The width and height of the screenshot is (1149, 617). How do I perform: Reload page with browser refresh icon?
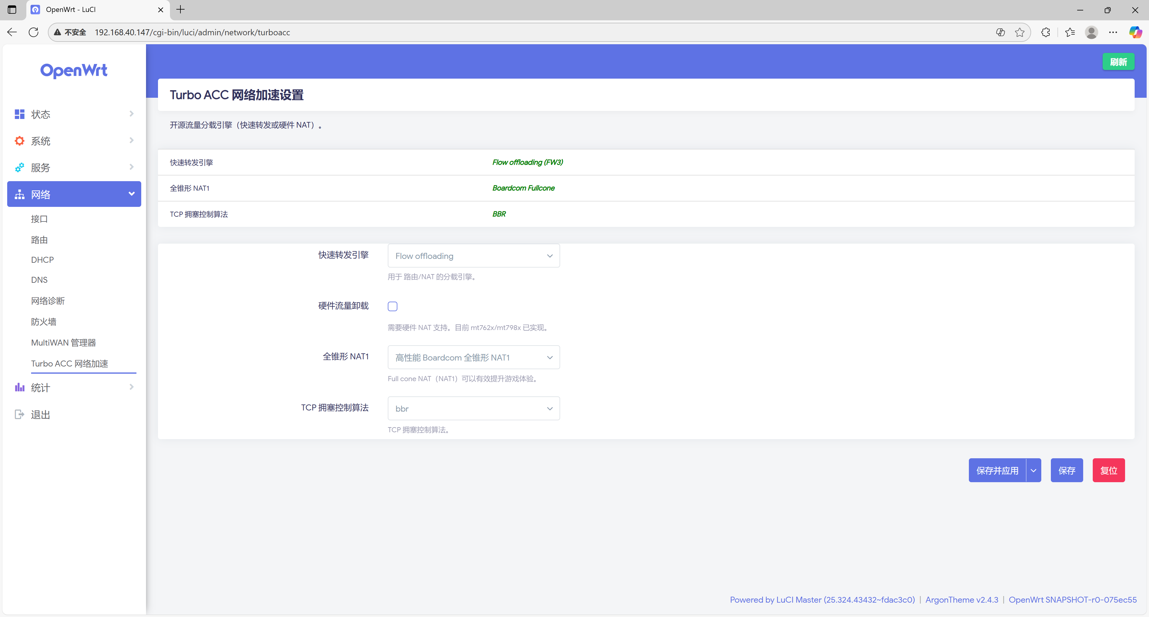[x=34, y=33]
